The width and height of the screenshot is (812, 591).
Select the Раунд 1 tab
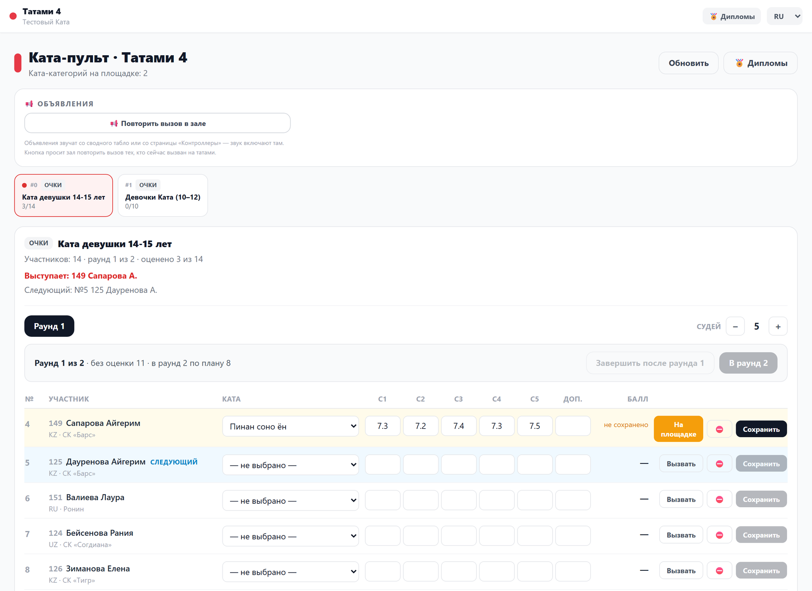[49, 326]
